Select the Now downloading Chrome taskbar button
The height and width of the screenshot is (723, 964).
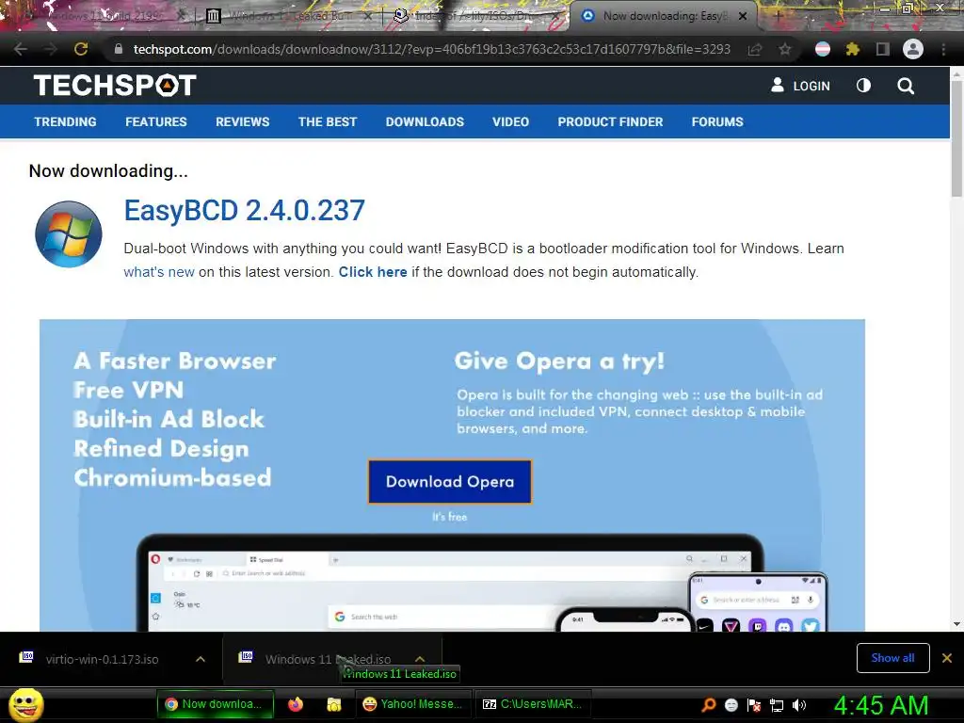point(214,704)
